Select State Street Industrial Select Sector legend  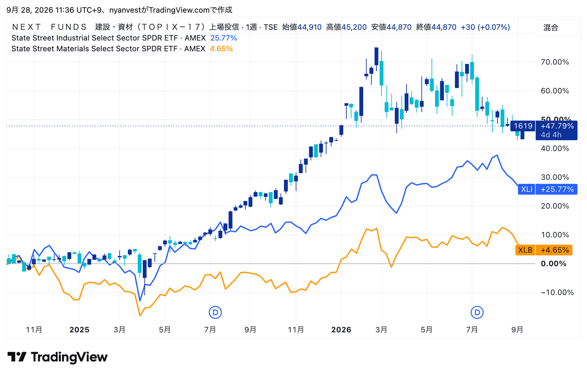coord(109,38)
